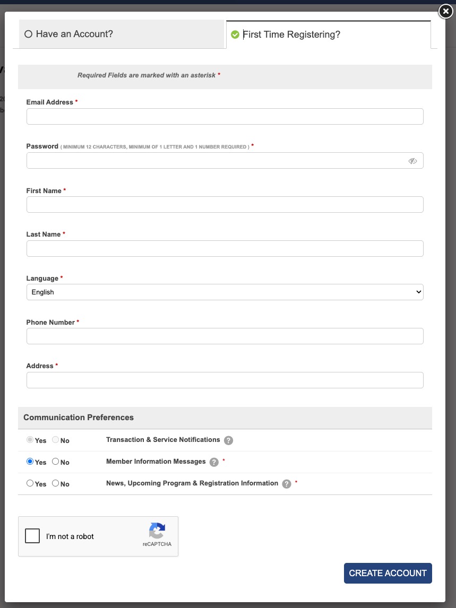
Task: Select No for Transaction & Service Notifications
Action: pyautogui.click(x=56, y=440)
